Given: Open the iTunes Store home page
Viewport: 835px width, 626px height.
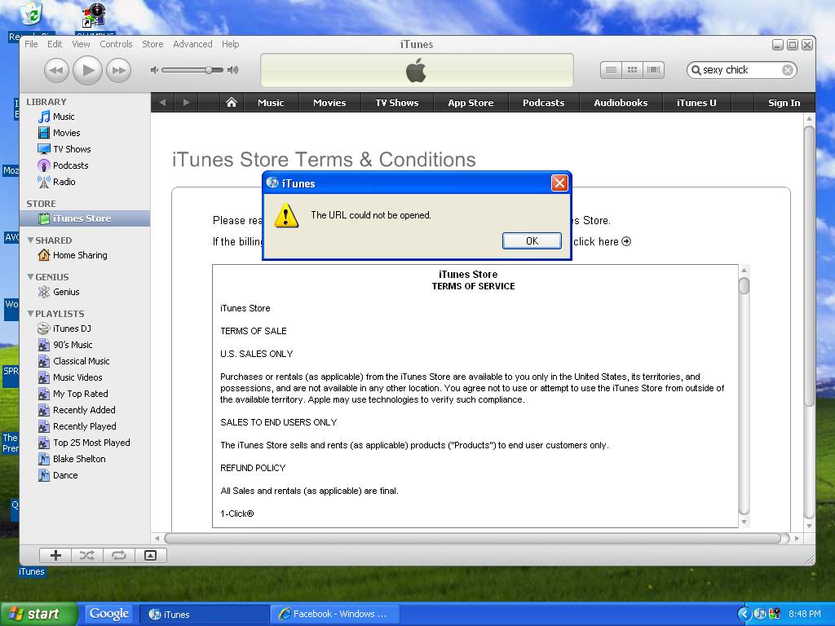Looking at the screenshot, I should 231,102.
